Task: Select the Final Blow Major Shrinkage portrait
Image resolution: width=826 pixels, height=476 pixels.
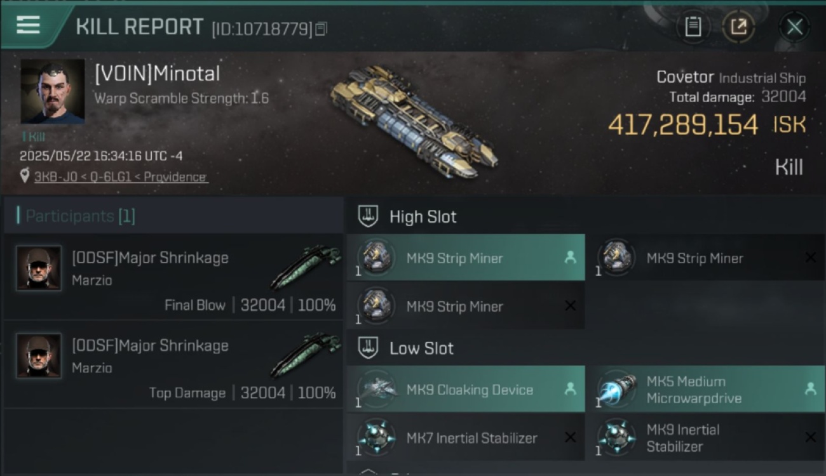Action: click(x=39, y=268)
